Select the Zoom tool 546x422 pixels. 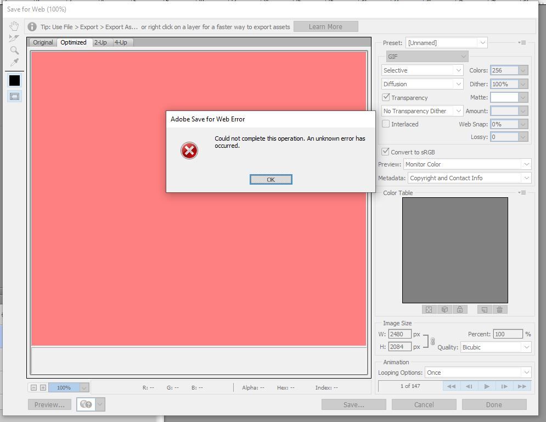14,50
